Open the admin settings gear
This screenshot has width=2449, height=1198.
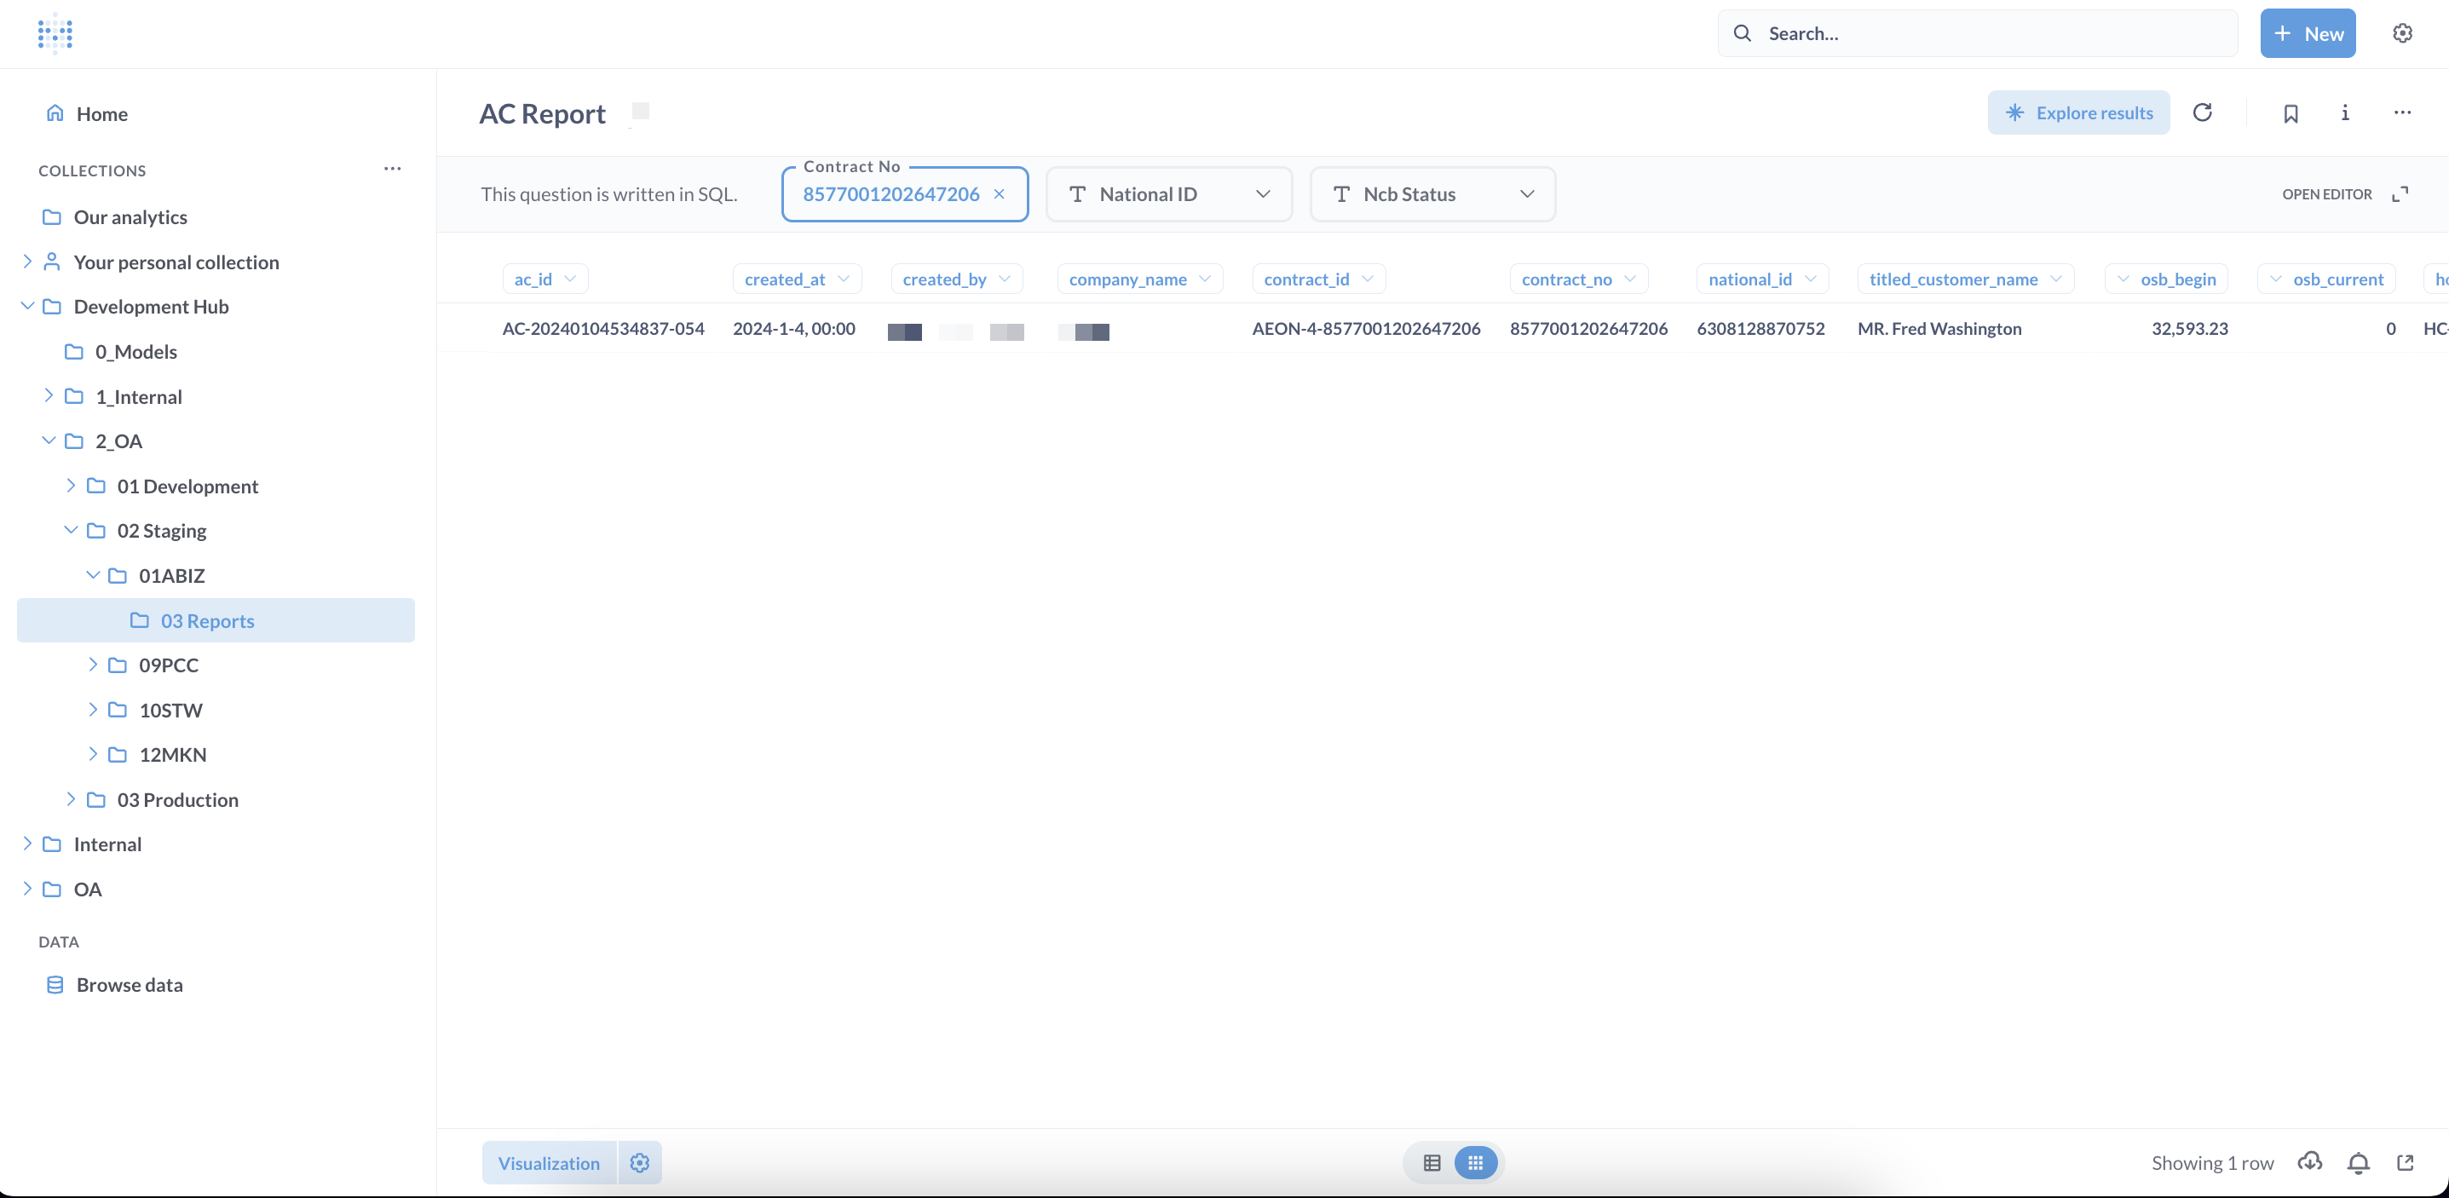click(2402, 33)
